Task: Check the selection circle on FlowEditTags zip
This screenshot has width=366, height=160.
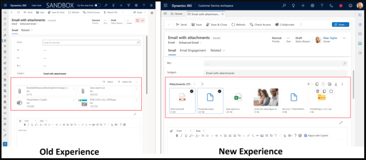Action: tap(331, 91)
